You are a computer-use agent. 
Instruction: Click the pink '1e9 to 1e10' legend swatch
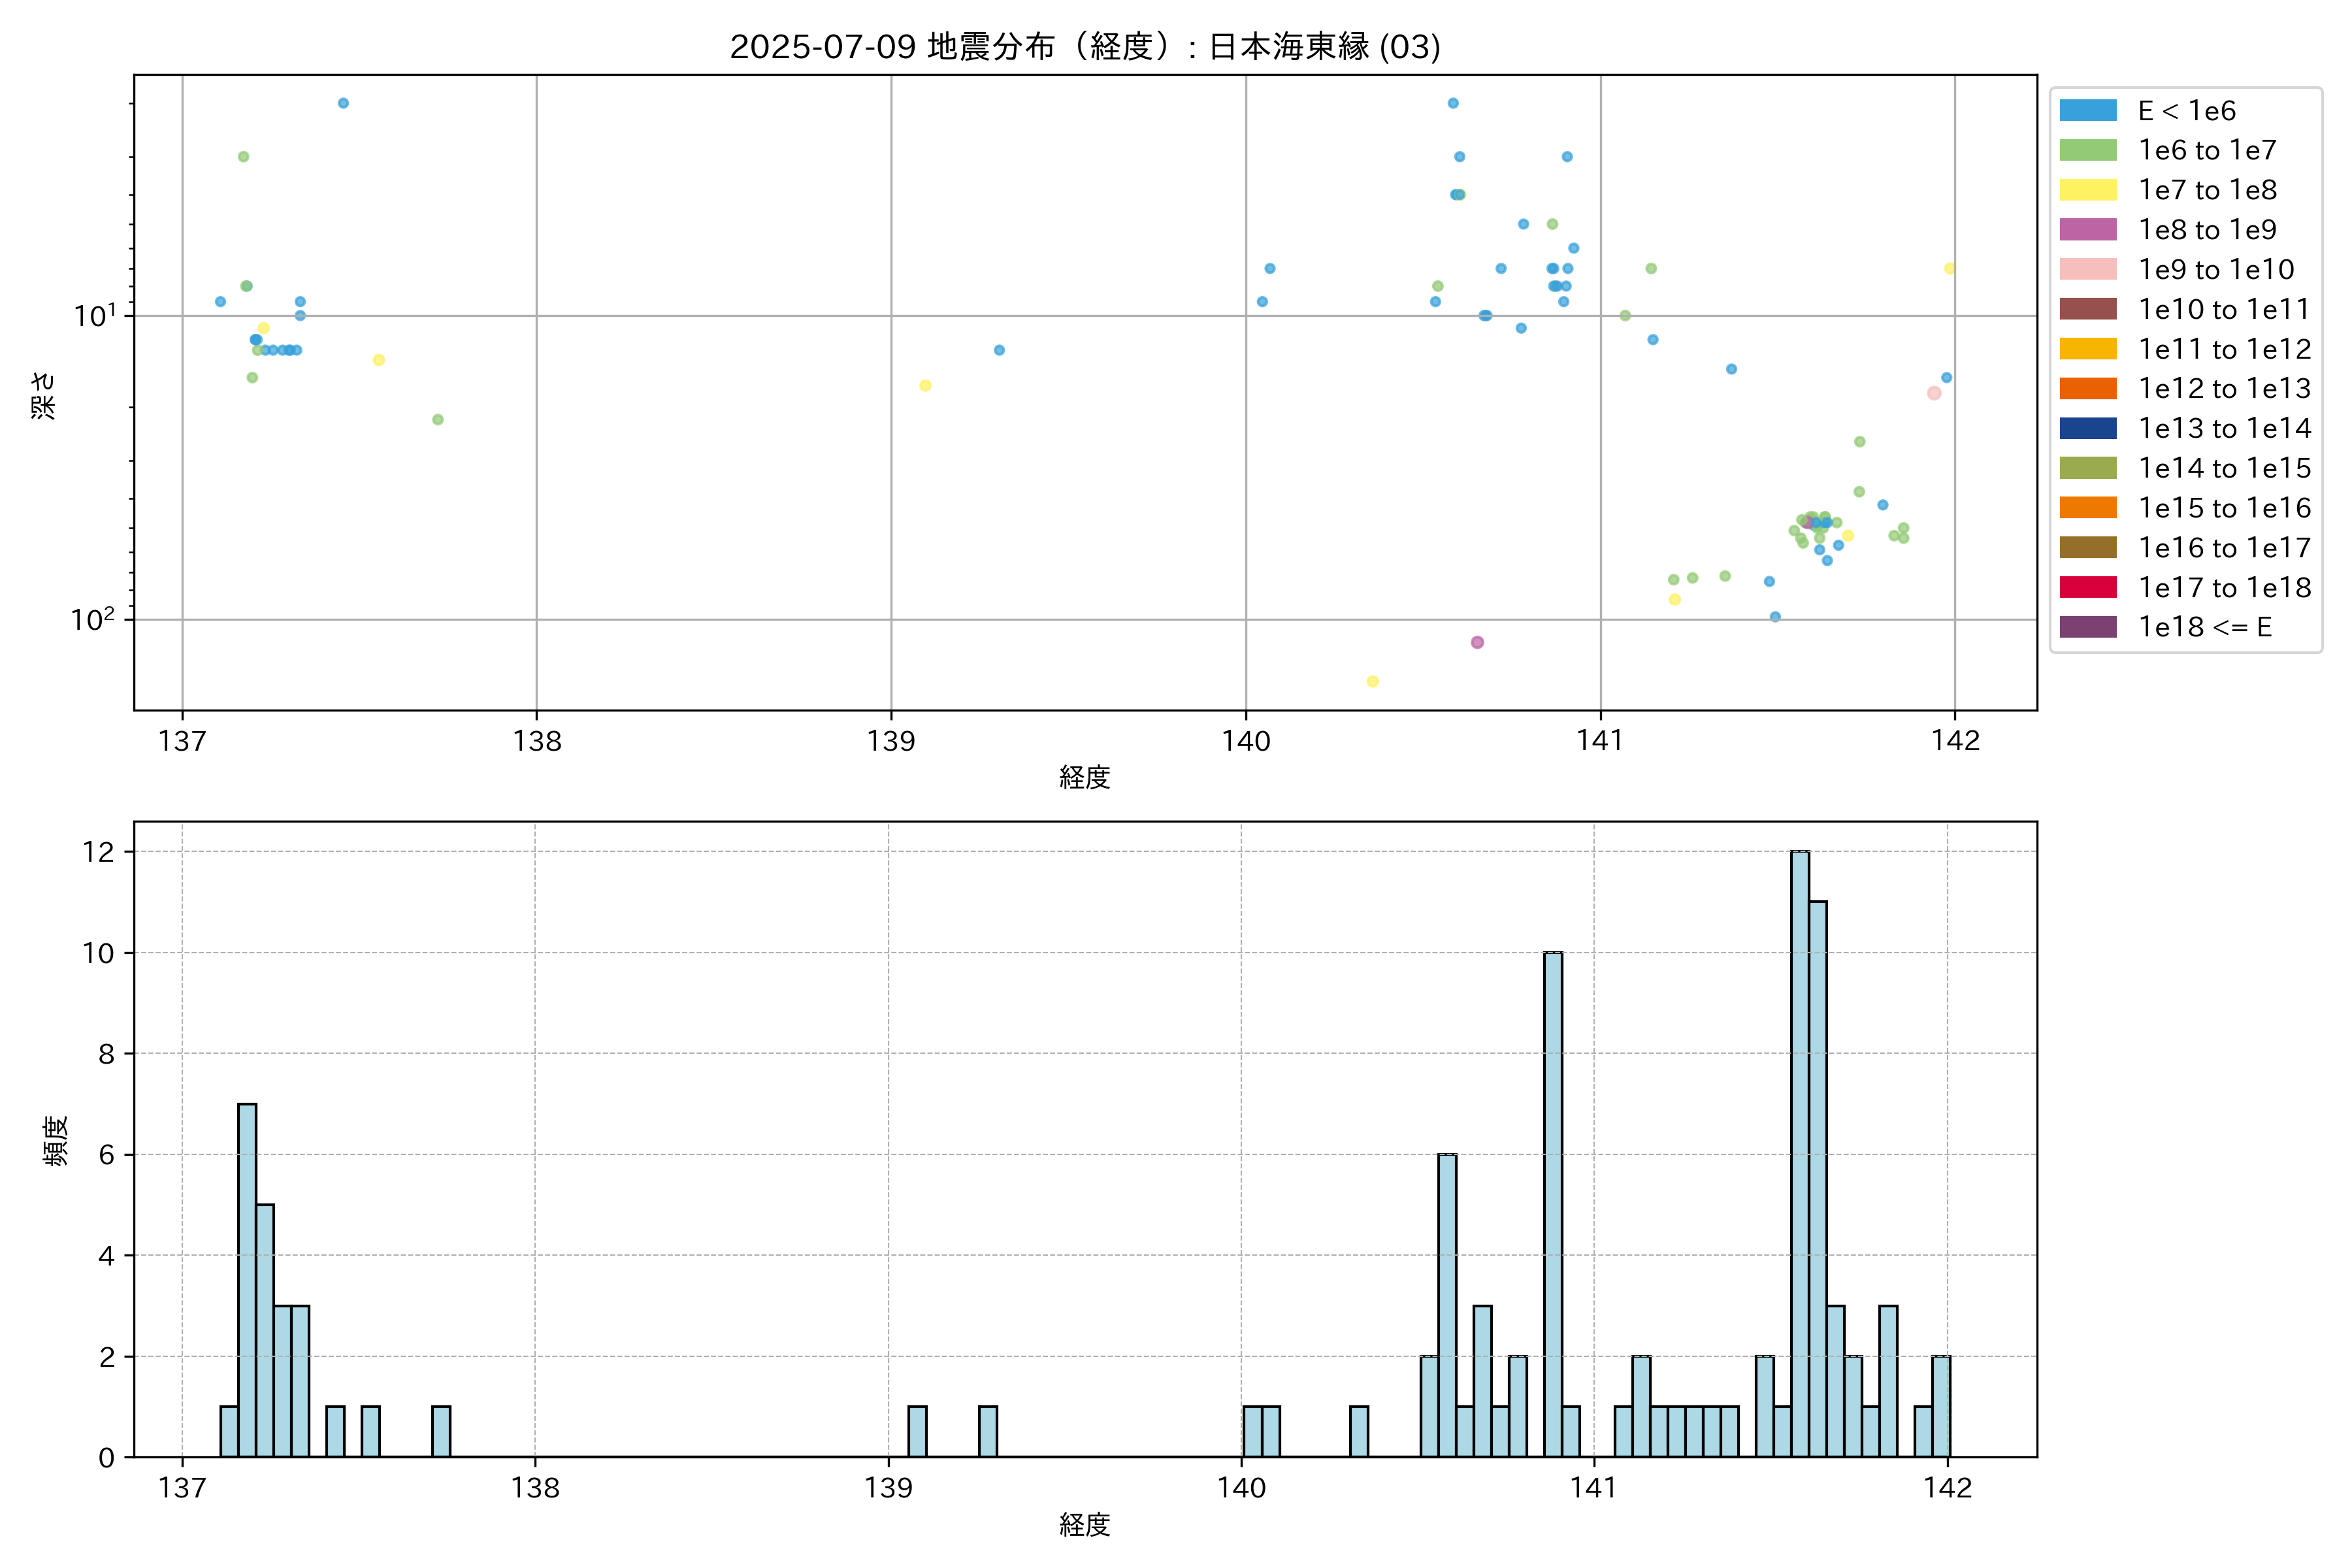point(2087,269)
